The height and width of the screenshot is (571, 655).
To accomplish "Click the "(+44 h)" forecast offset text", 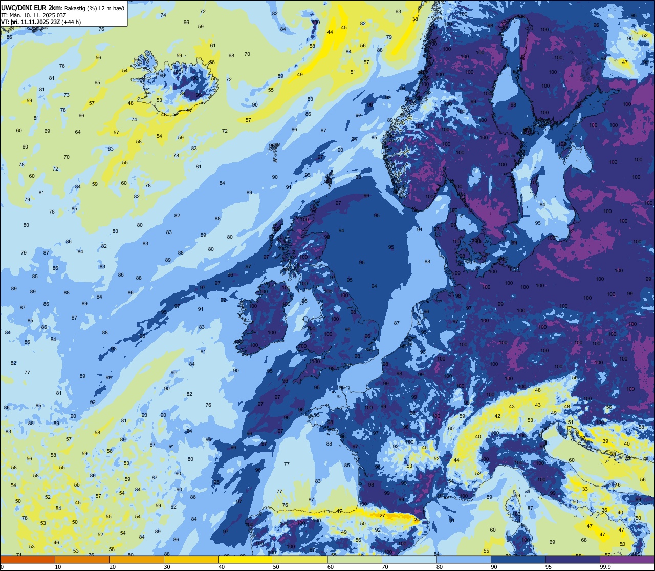I will click(x=71, y=22).
